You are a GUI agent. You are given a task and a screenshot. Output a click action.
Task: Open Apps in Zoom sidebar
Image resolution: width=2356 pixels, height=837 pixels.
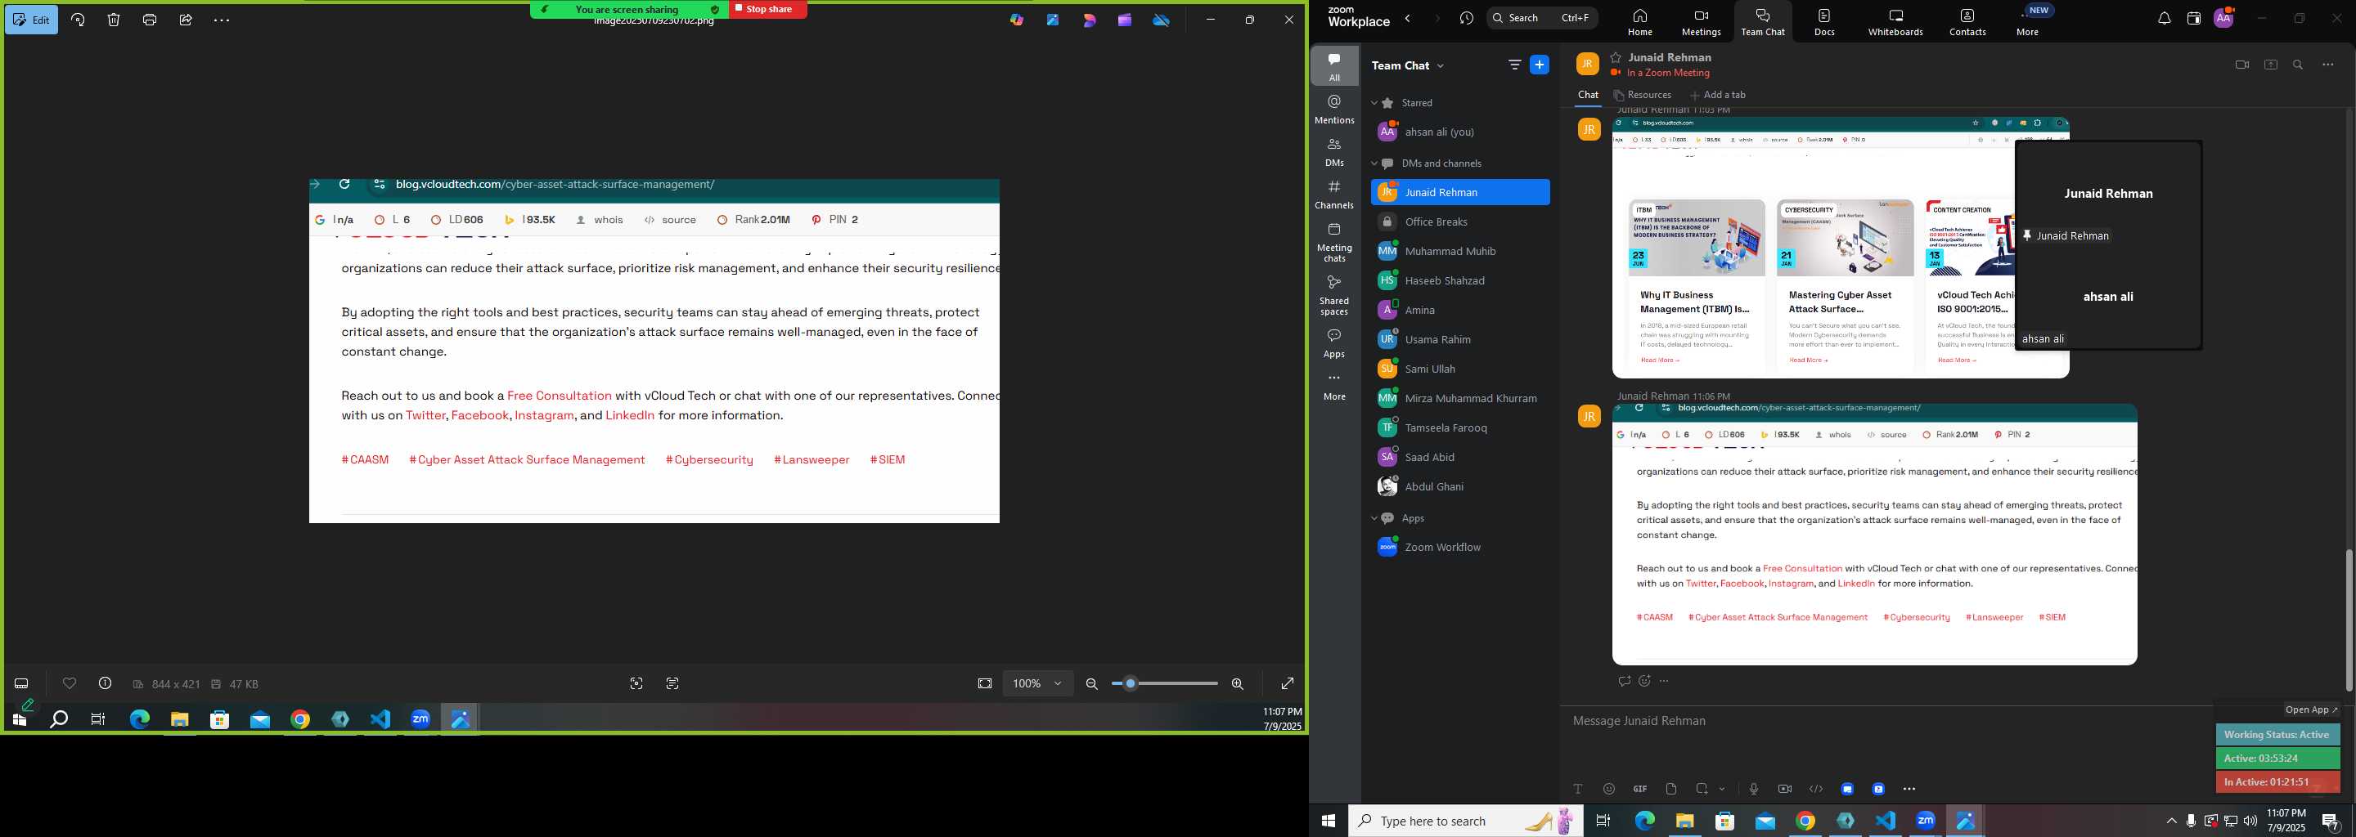point(1334,342)
